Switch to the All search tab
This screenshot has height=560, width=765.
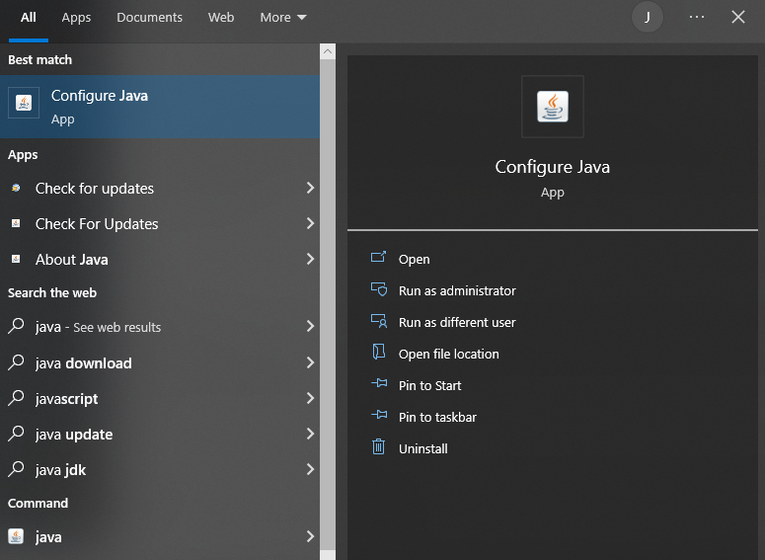[29, 18]
